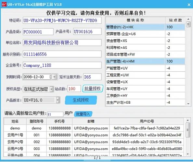
Task: Click login account cell 002
Action: tap(37, 142)
